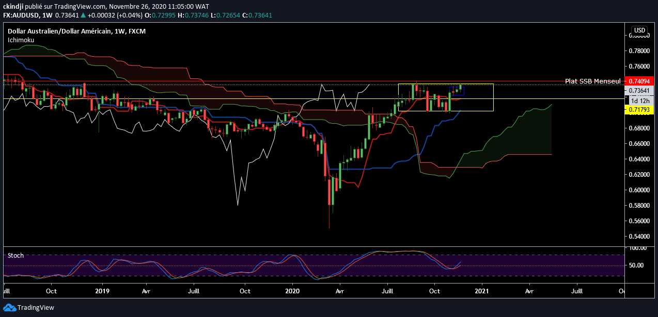Select the yellow 0.71793 price label

pos(639,110)
